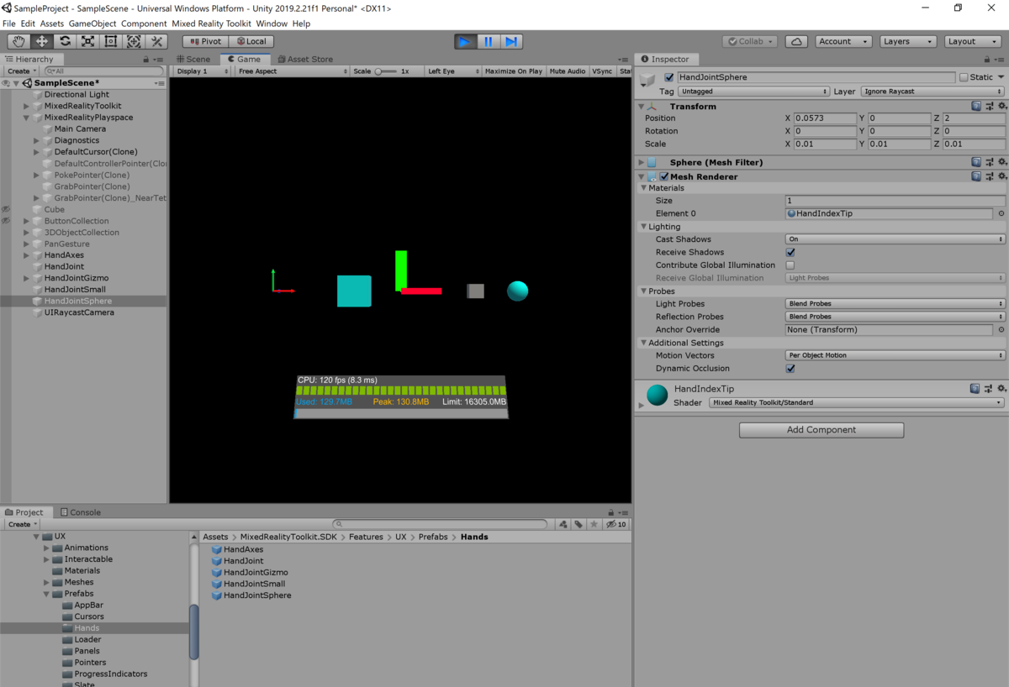Select the Rect tool in the toolbar
Viewport: 1009px width, 687px height.
(110, 41)
